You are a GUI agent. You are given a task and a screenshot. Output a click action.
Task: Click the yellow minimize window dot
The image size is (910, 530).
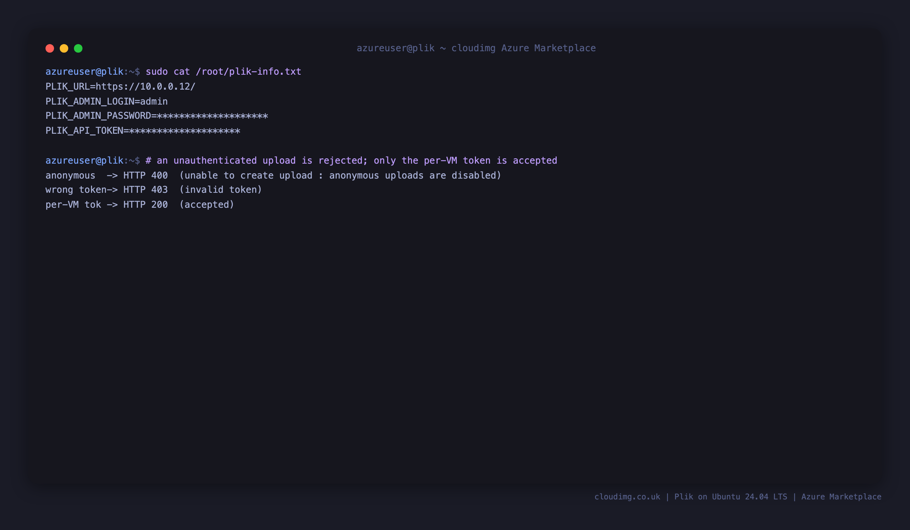[x=64, y=48]
